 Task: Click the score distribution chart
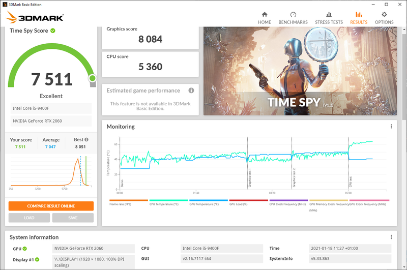pyautogui.click(x=51, y=172)
